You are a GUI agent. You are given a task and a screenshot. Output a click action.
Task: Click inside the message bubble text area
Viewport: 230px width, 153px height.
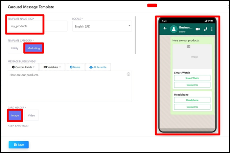[x=68, y=88]
